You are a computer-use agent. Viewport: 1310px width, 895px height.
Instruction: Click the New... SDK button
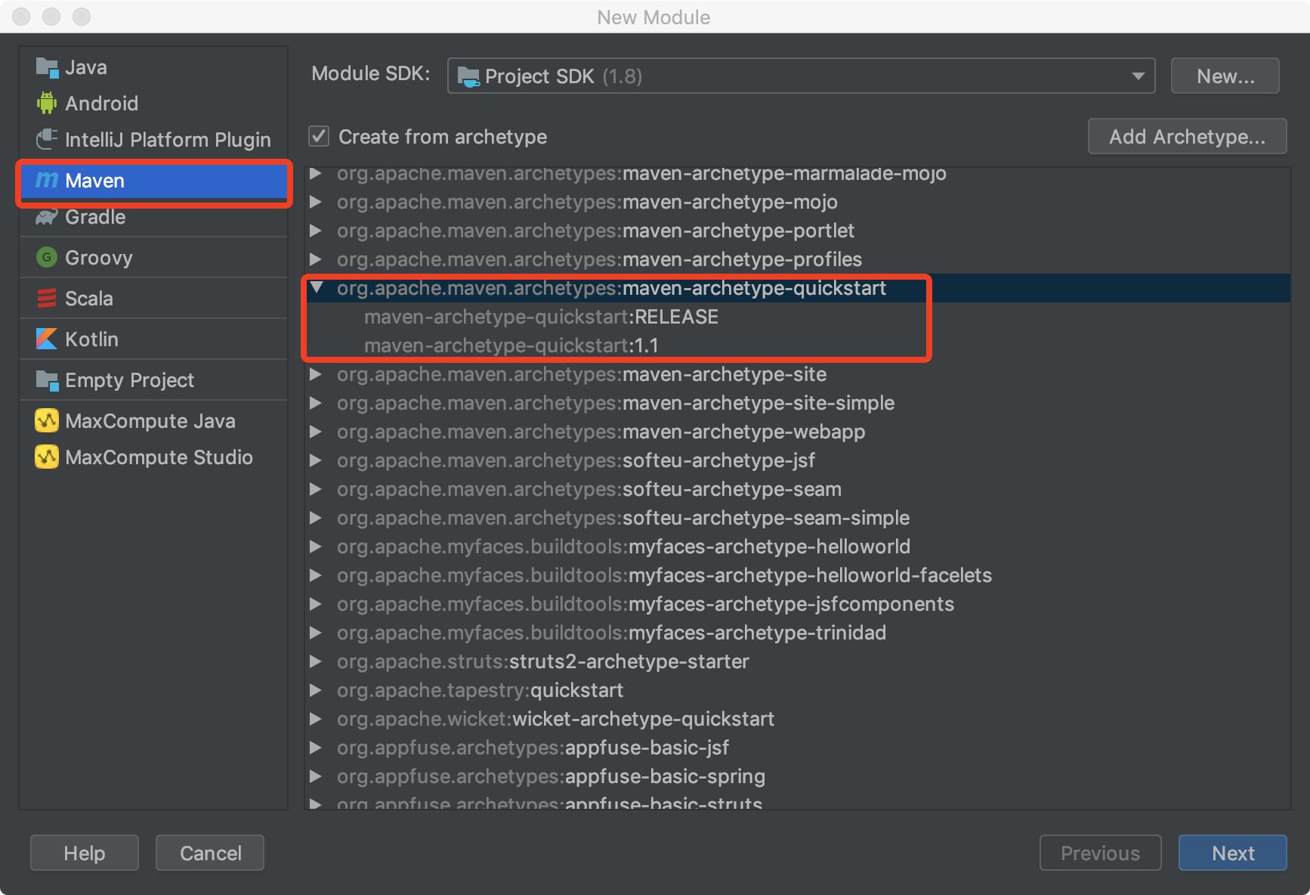[x=1225, y=76]
